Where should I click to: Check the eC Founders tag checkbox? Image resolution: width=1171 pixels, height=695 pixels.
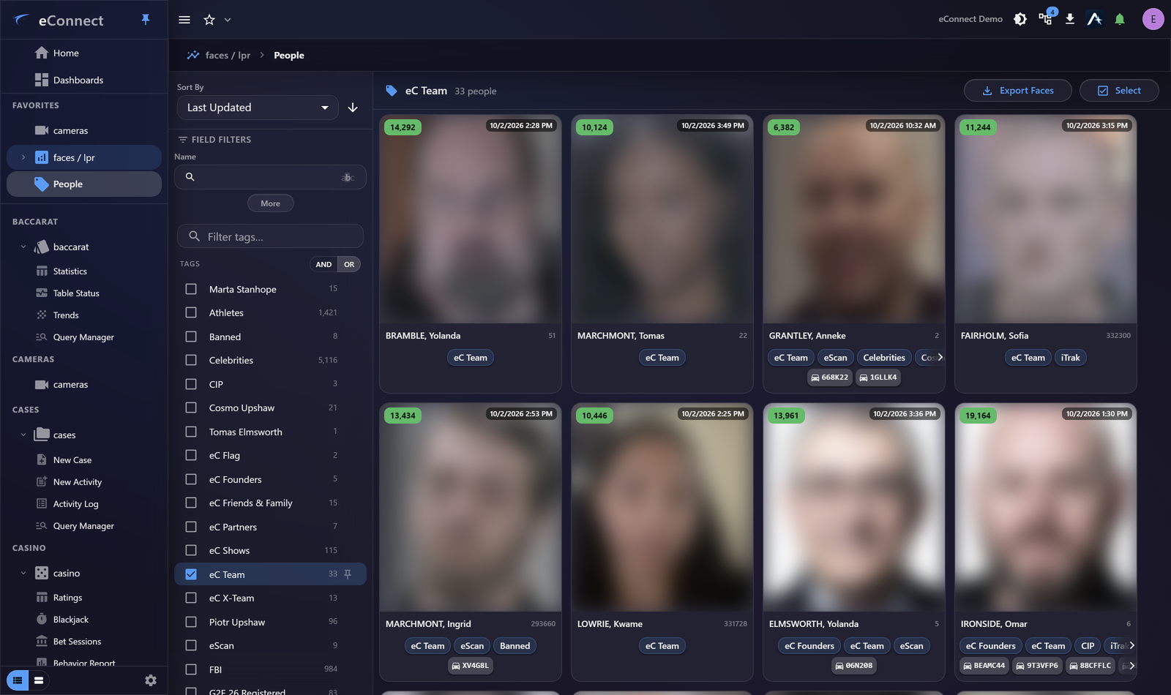[x=191, y=479]
